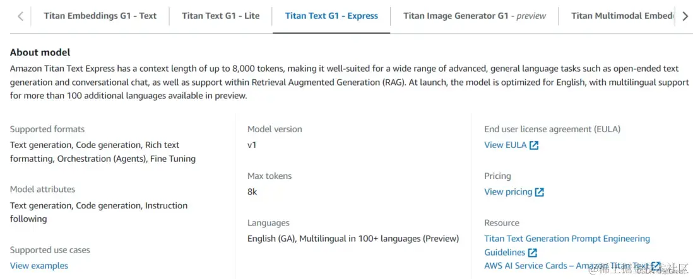693x279 pixels.
Task: Click the v1 model version value
Action: click(252, 145)
